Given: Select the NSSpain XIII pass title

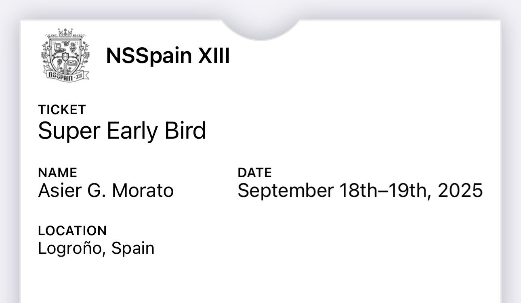Looking at the screenshot, I should tap(168, 55).
